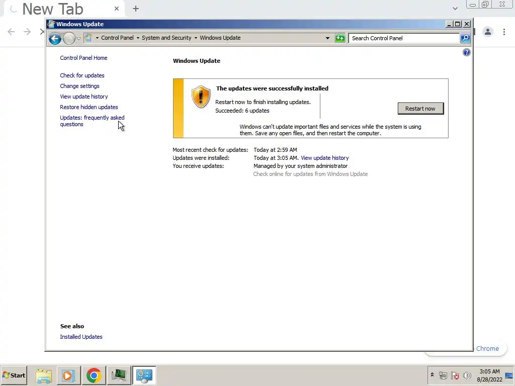This screenshot has width=515, height=386.
Task: Click the greyed Forward arrow button
Action: (69, 38)
